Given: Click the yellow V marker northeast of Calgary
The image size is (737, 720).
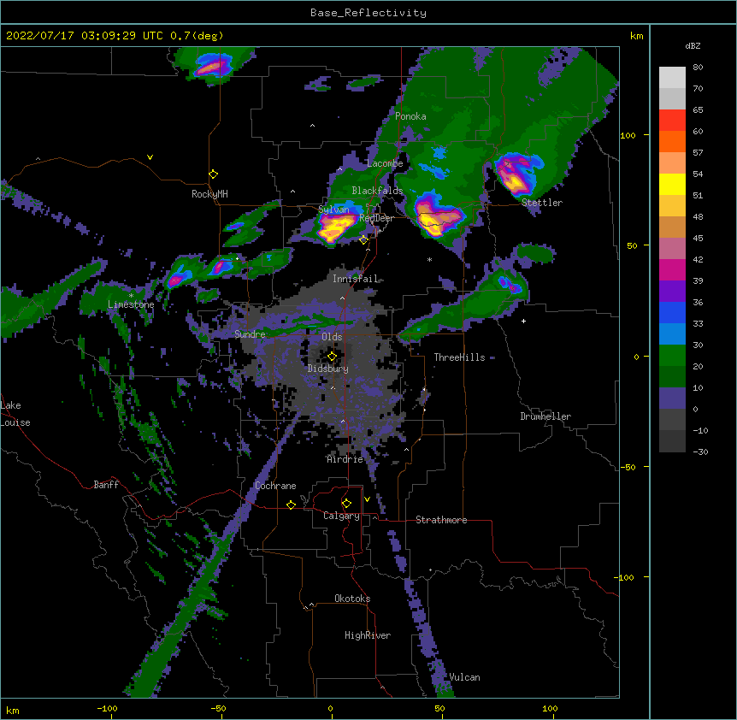Looking at the screenshot, I should pos(367,499).
